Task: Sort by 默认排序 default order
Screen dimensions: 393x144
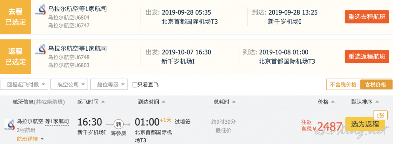Action: pos(365,102)
